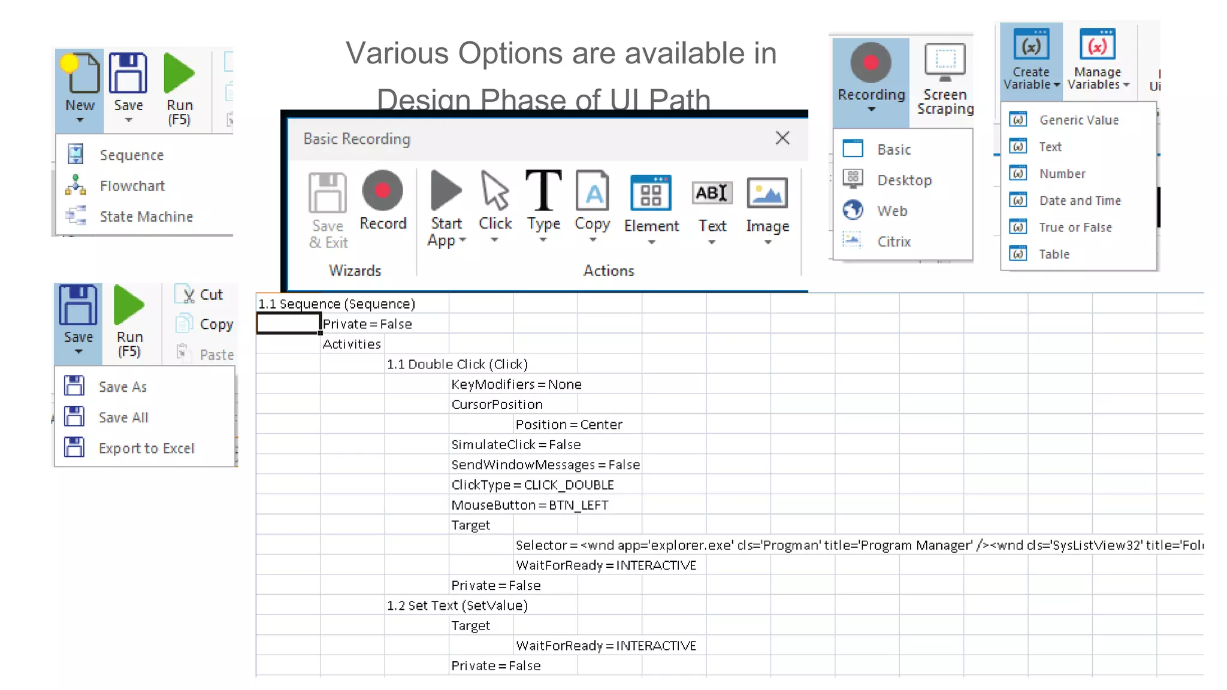Click the Save & Exit wizard icon

point(327,193)
